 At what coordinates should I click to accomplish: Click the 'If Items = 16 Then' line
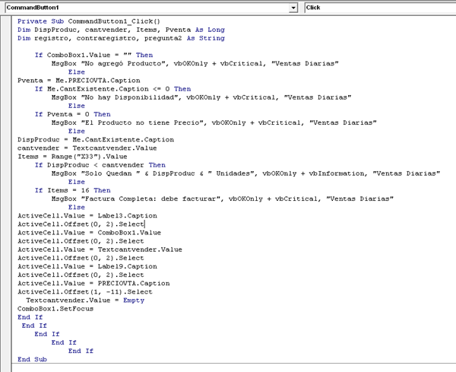[x=73, y=190]
